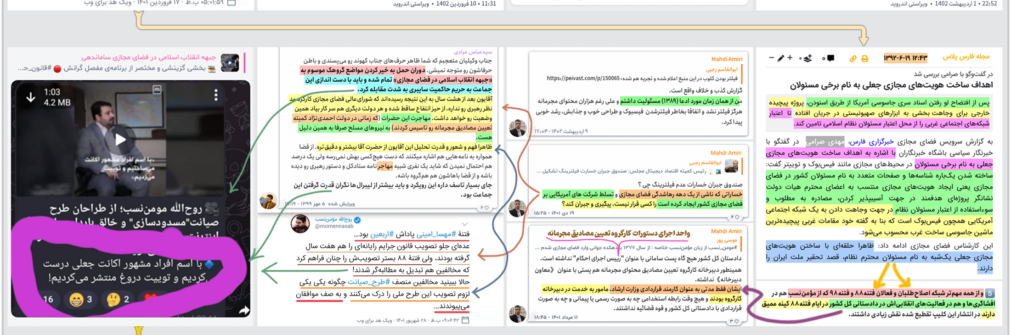Click the plus icon next to the pencil

(x=790, y=58)
